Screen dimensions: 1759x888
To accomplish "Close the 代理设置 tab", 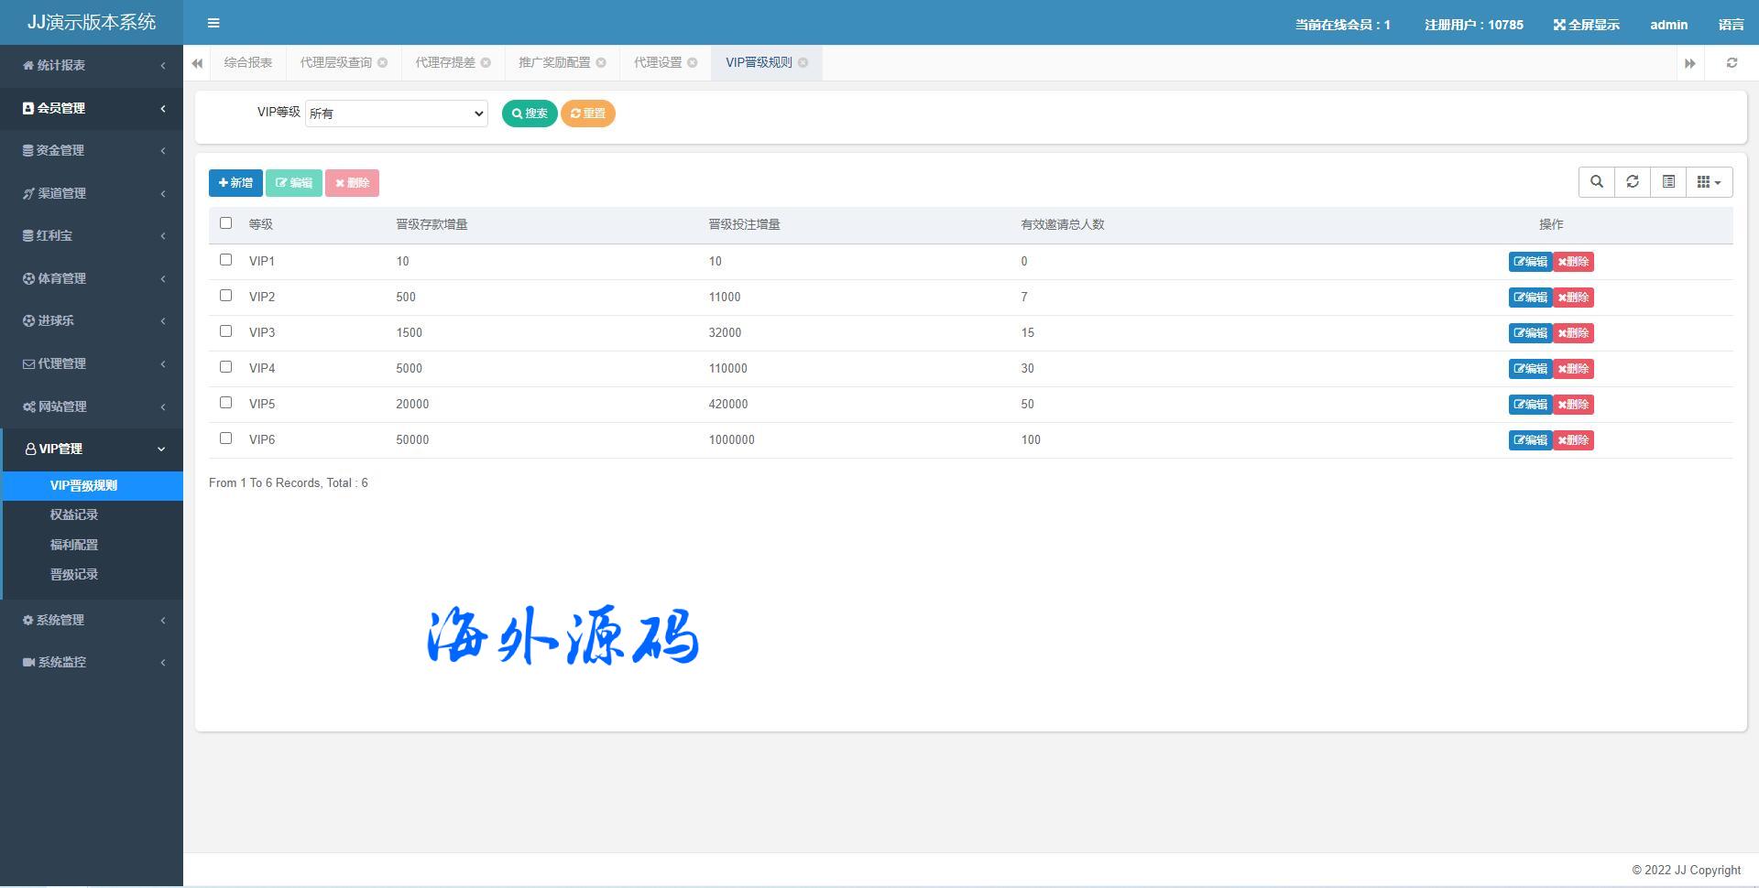I will pos(693,63).
